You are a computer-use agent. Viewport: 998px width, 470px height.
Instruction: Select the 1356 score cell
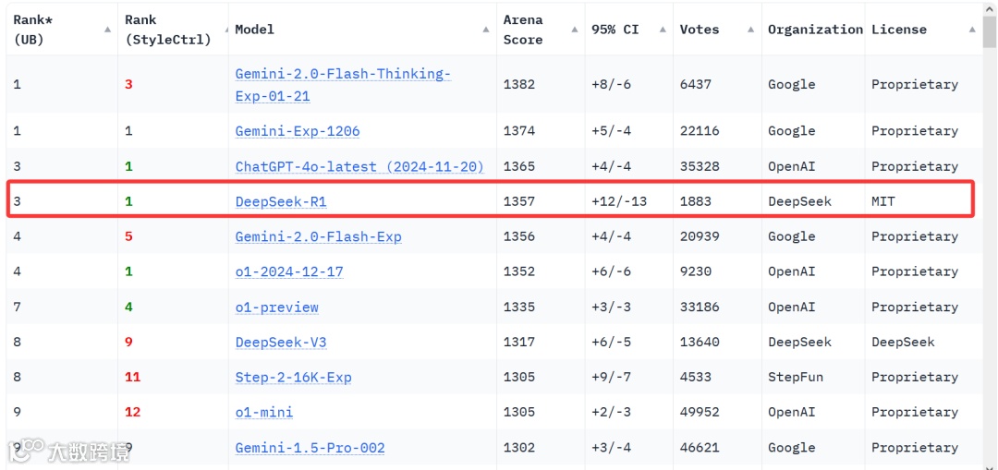click(519, 236)
